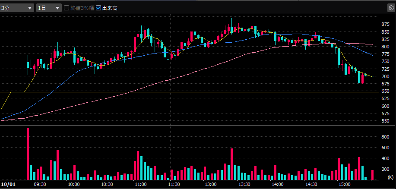Click the 550 price axis label
This screenshot has width=396, height=189.
pyautogui.click(x=386, y=121)
